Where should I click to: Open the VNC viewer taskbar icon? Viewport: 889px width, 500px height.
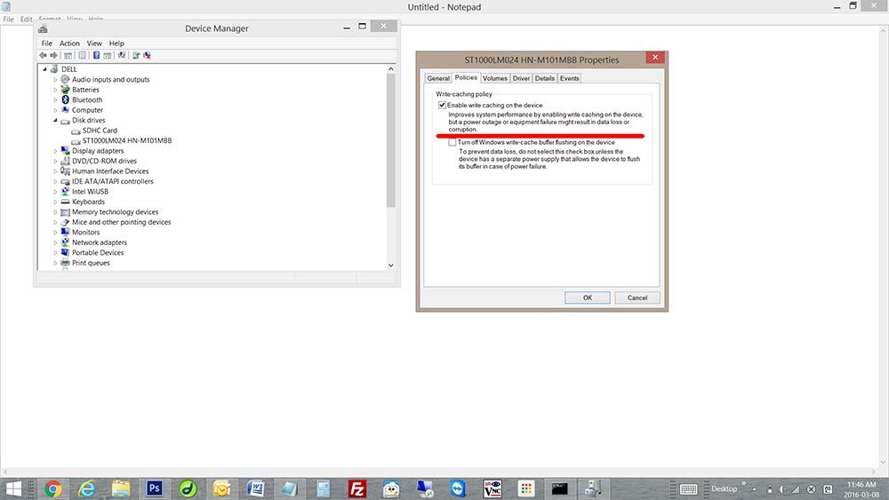click(x=493, y=488)
